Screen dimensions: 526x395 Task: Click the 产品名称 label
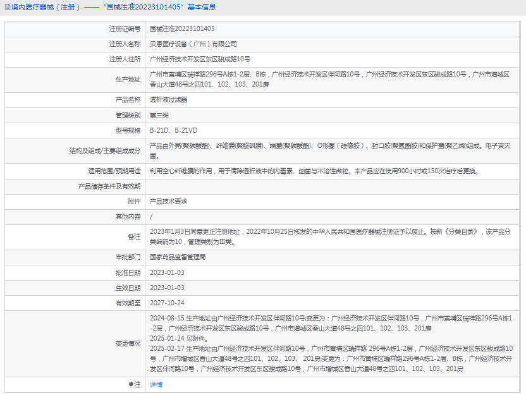pos(128,100)
